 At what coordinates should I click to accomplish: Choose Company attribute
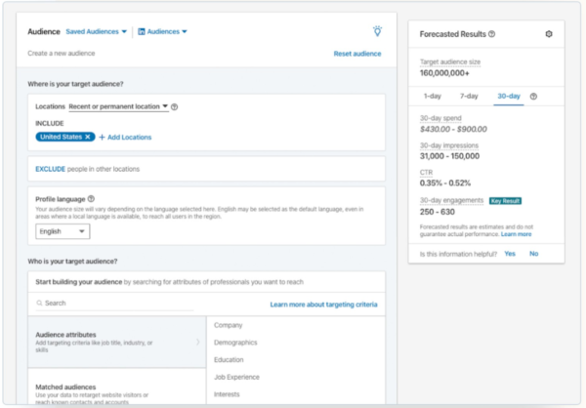pos(229,325)
